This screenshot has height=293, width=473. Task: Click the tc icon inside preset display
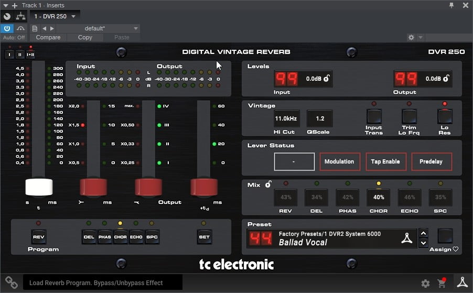406,238
